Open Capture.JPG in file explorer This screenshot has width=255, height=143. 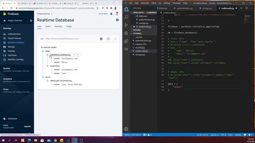[x=141, y=44]
